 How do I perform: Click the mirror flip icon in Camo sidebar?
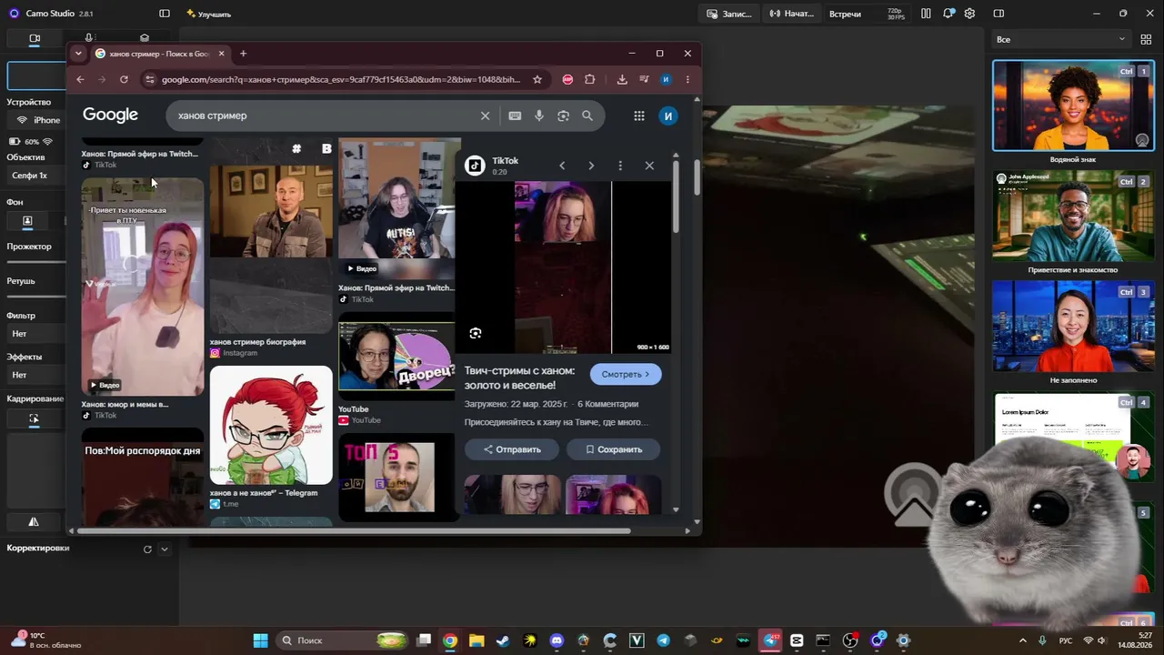34,522
